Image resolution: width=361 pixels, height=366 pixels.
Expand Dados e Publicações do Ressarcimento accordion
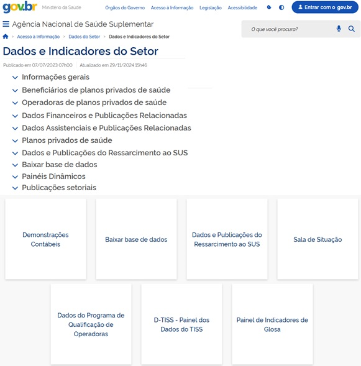[x=100, y=153]
